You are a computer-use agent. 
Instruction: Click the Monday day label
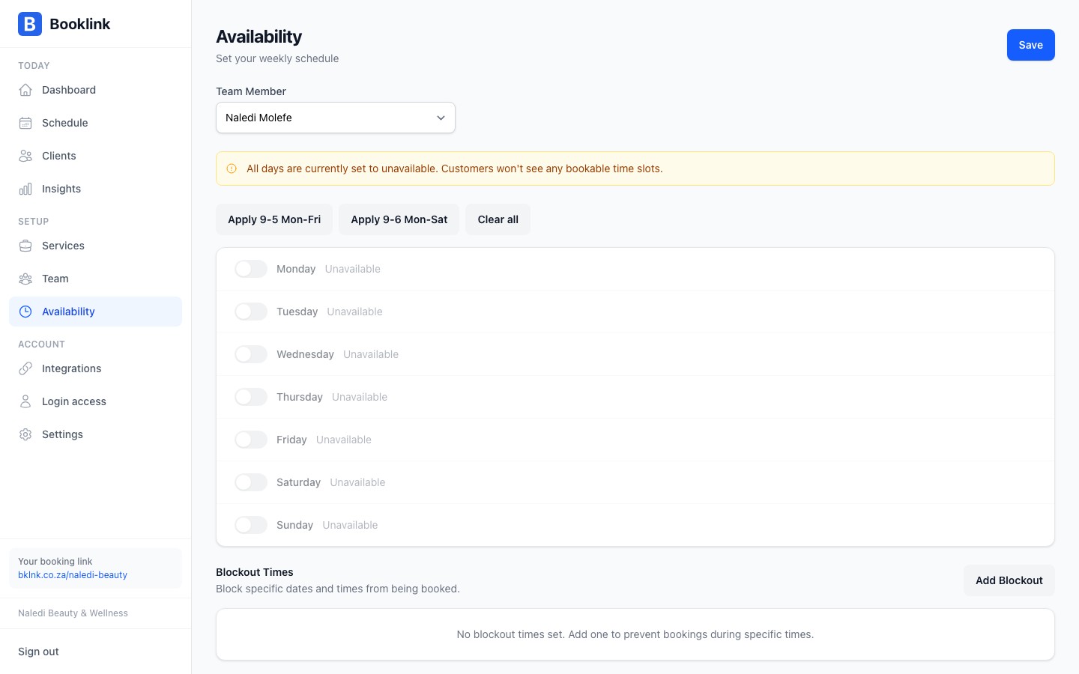(x=296, y=269)
